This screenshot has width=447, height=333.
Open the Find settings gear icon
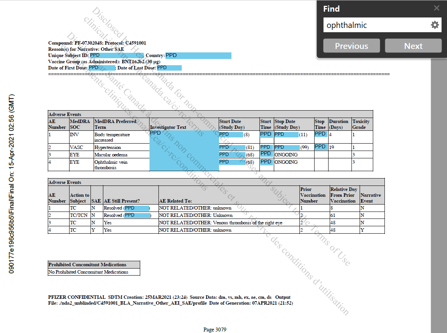pyautogui.click(x=435, y=25)
